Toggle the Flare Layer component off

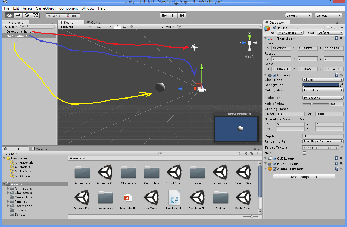(x=275, y=163)
